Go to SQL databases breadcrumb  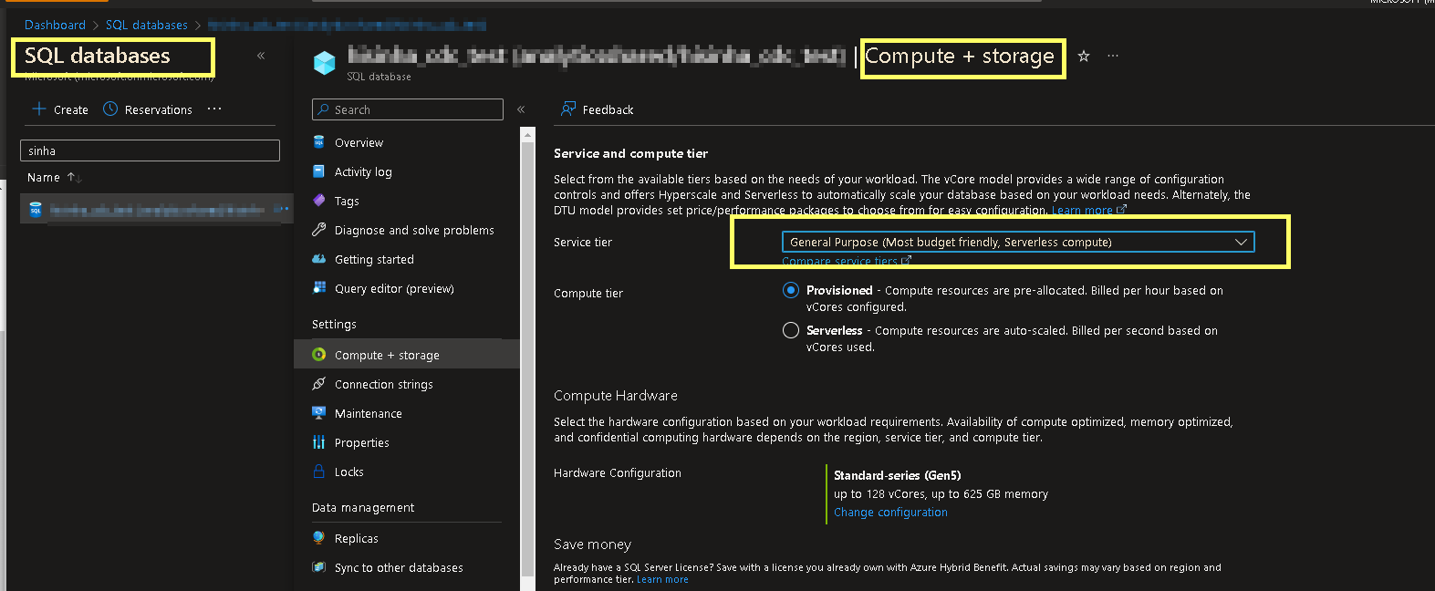coord(147,25)
